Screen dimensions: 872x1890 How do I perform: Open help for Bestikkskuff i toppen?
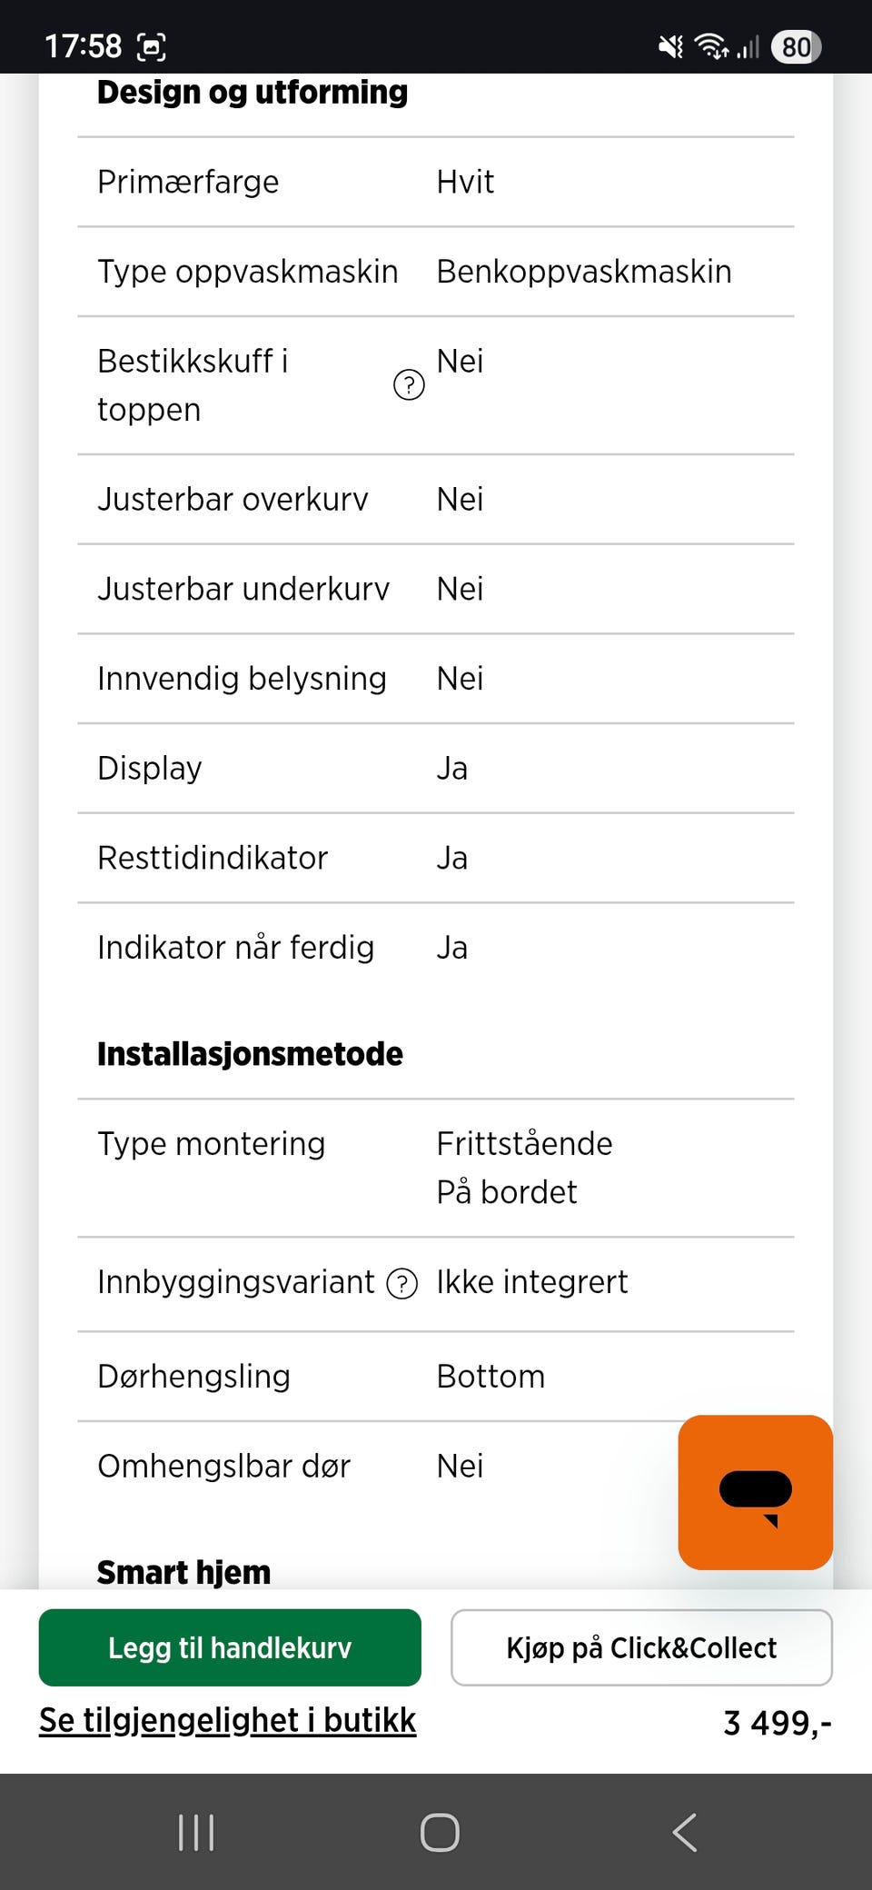point(409,385)
